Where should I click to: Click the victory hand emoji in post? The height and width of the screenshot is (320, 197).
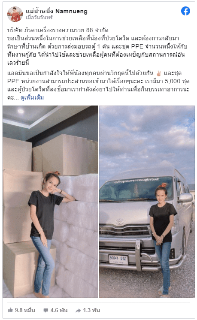click(158, 73)
